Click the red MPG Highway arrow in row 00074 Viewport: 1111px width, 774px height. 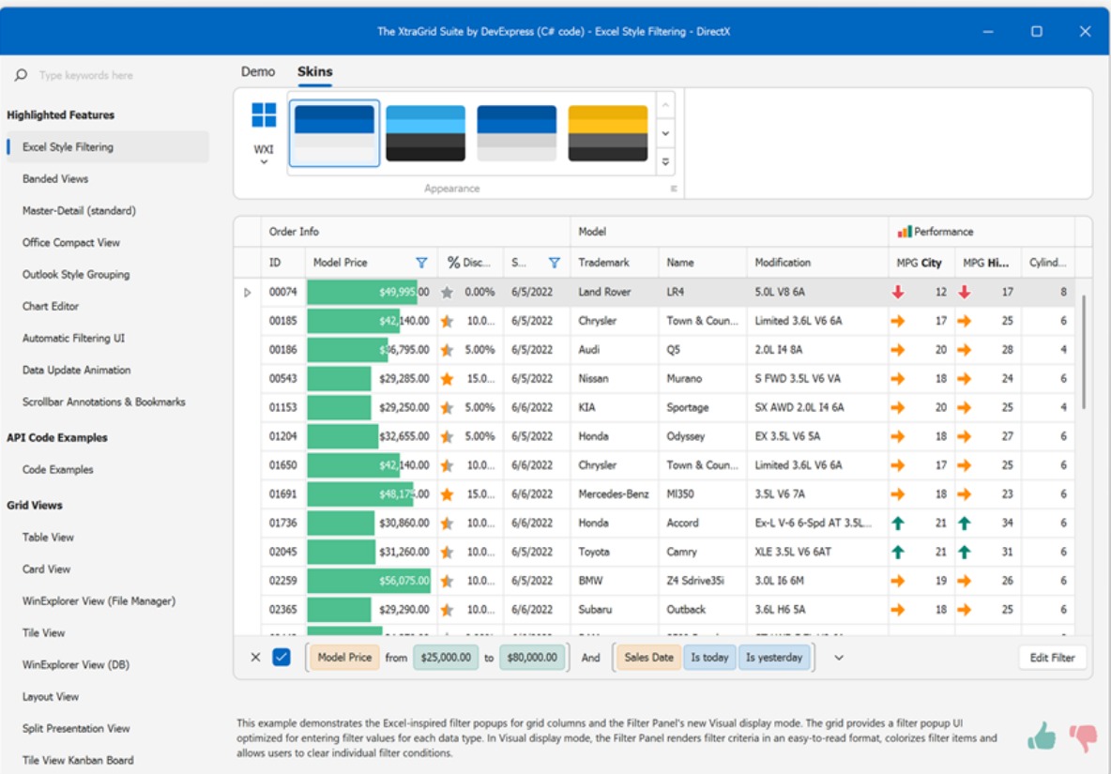click(x=965, y=292)
